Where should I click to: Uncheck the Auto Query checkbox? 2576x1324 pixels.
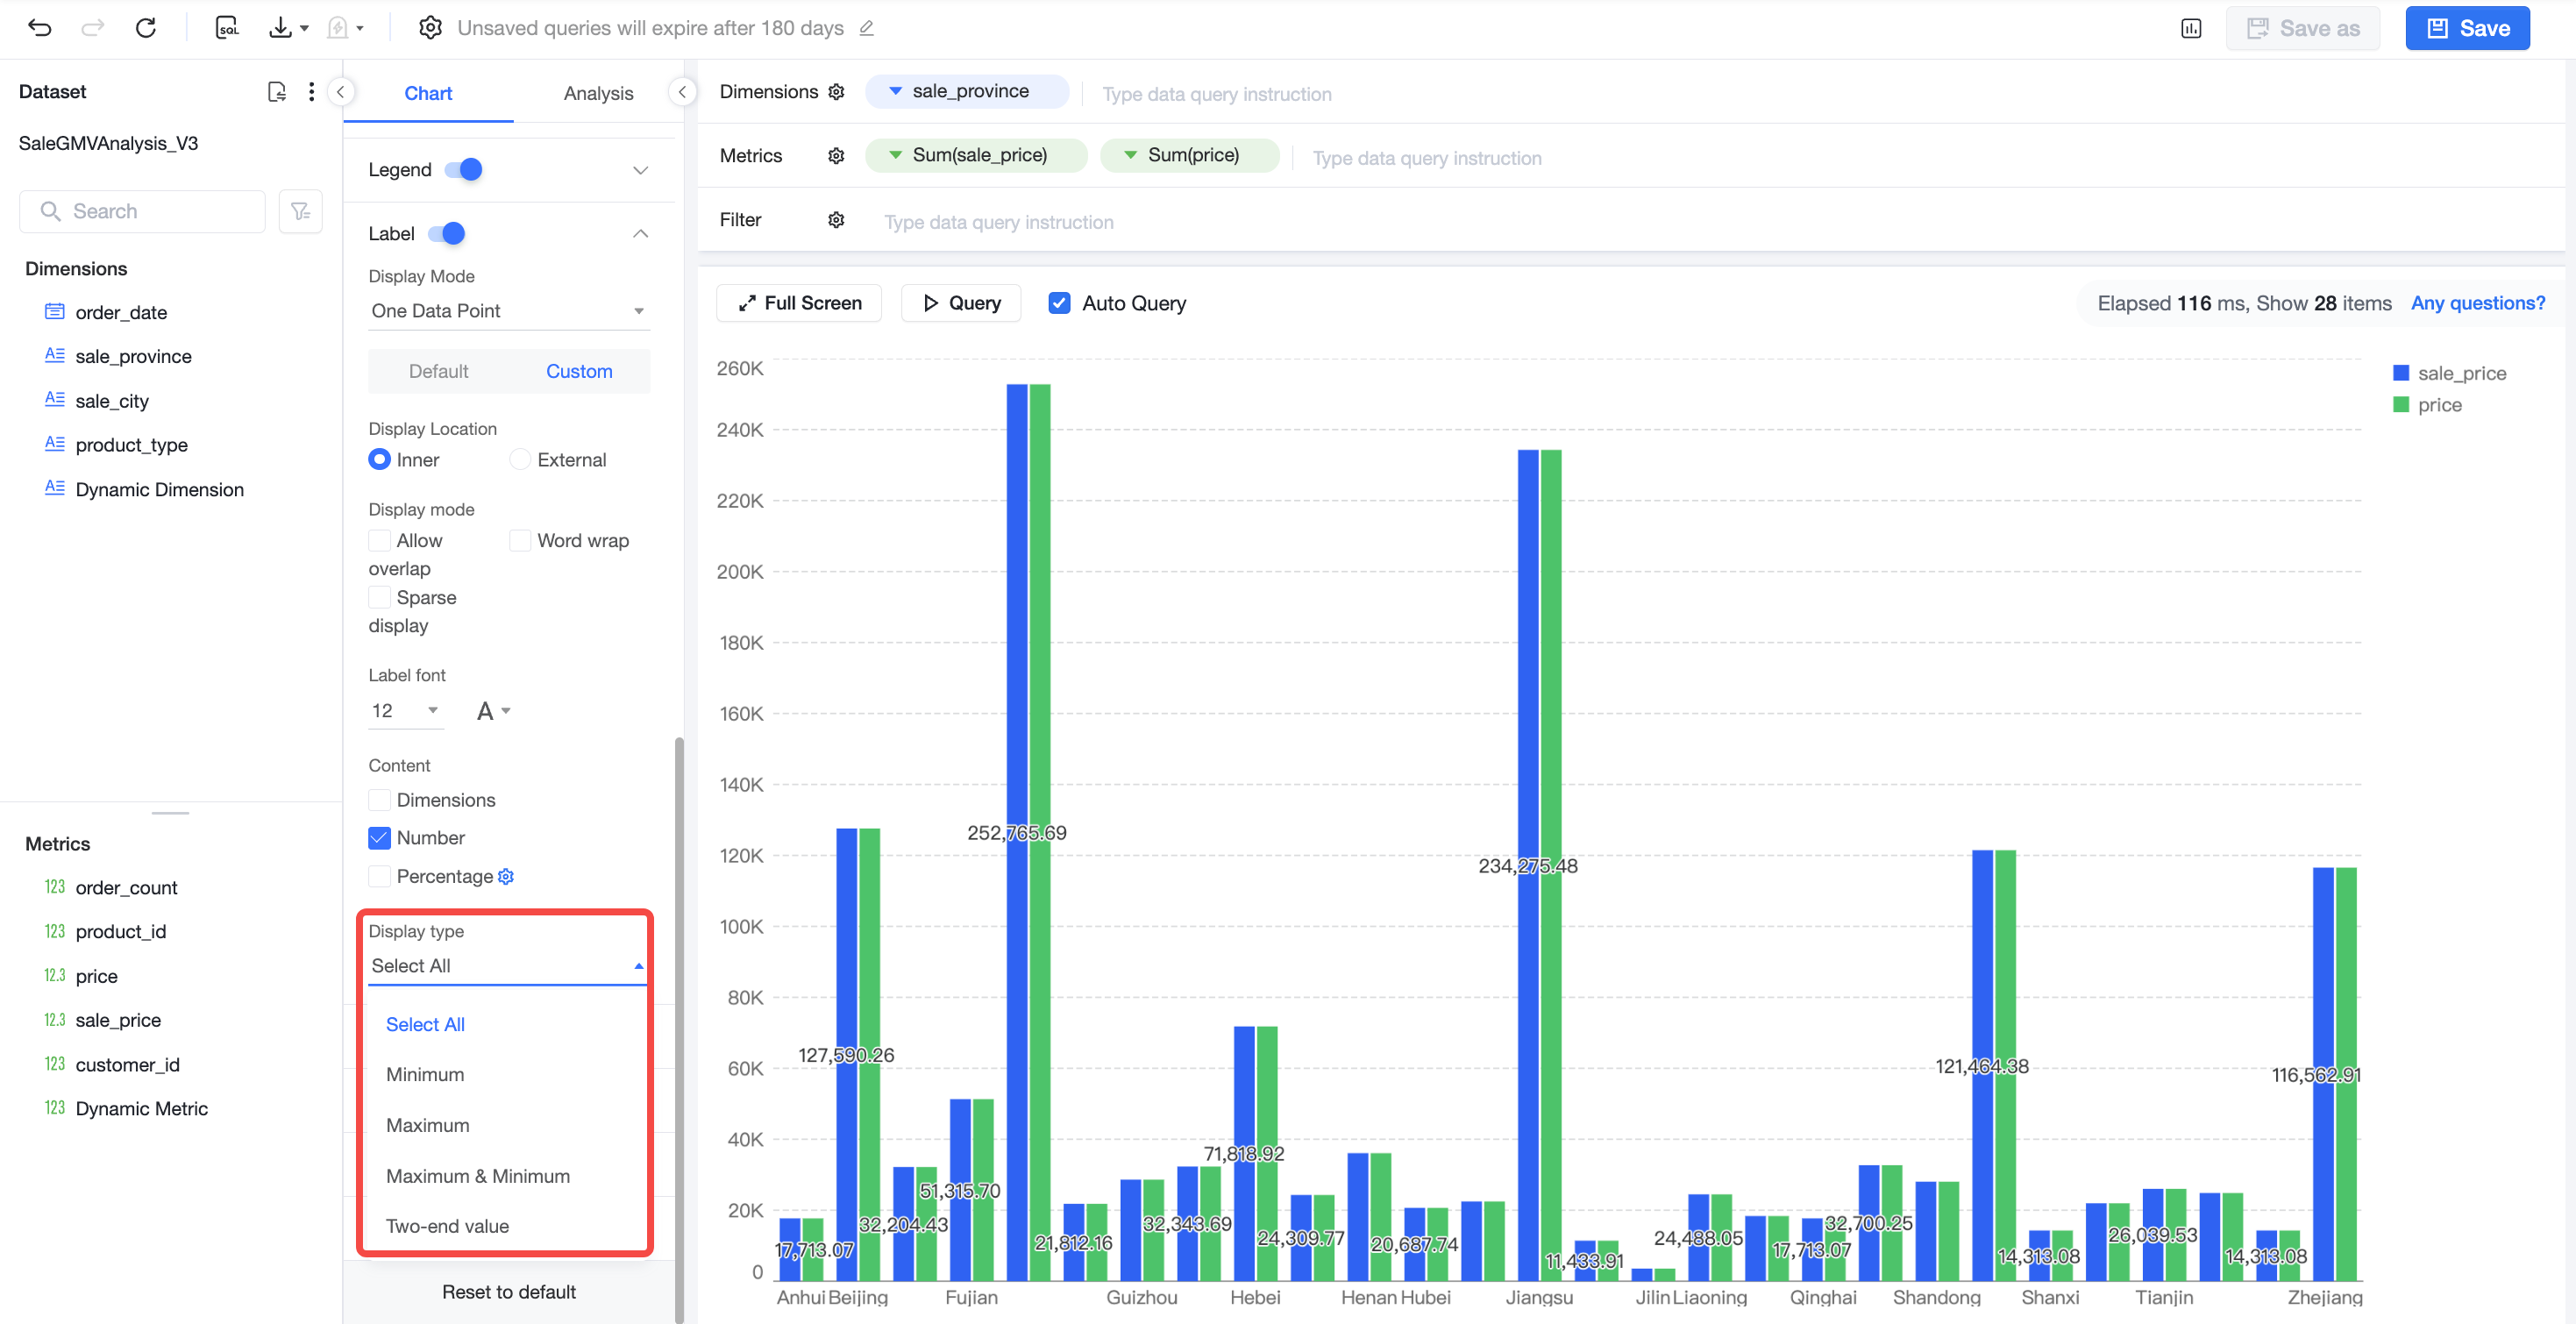tap(1059, 303)
